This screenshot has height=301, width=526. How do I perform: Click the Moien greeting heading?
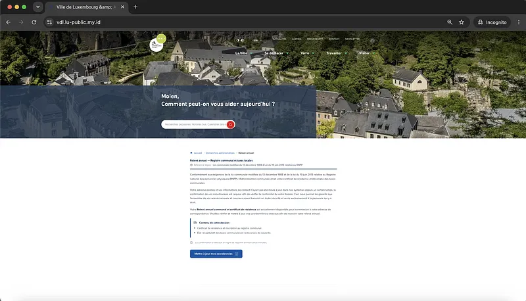tap(170, 96)
